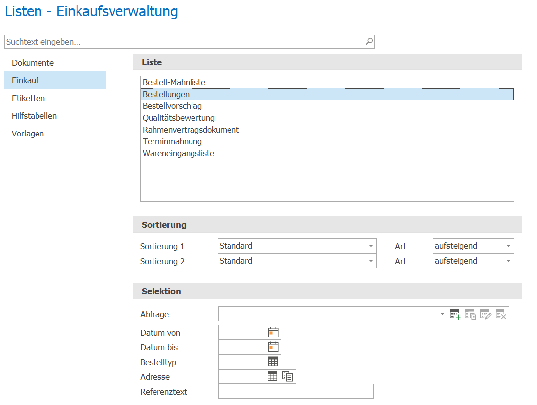The image size is (537, 405).
Task: Click the search magnifier icon
Action: (x=369, y=42)
